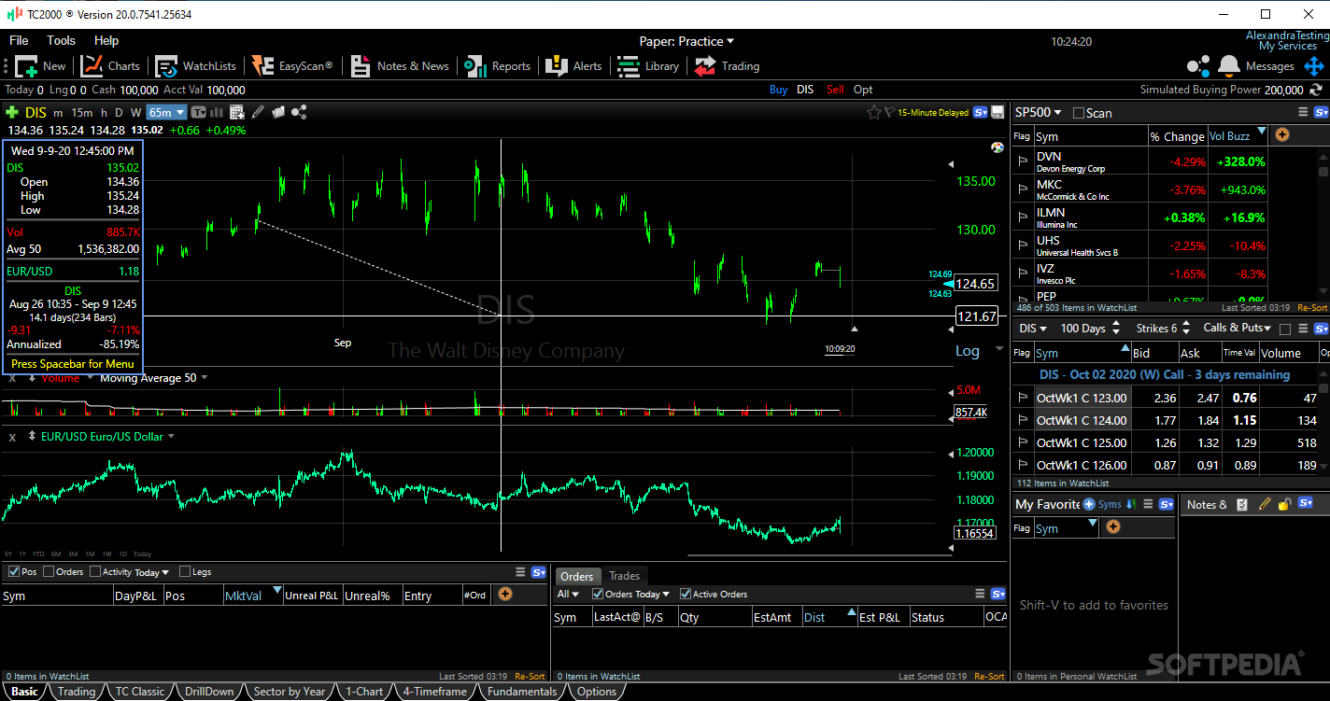The image size is (1330, 701).
Task: Switch to Trading layout tab
Action: click(x=77, y=692)
